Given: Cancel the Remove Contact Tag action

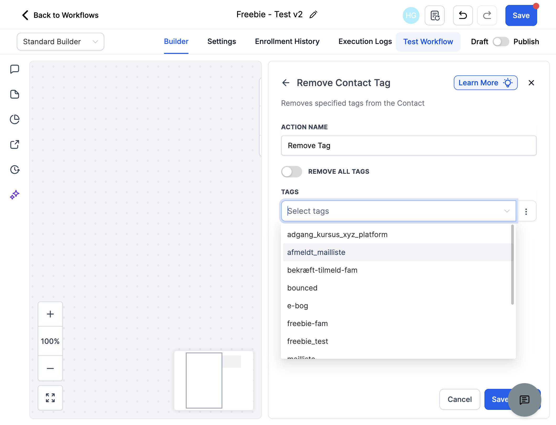Looking at the screenshot, I should pos(460,399).
